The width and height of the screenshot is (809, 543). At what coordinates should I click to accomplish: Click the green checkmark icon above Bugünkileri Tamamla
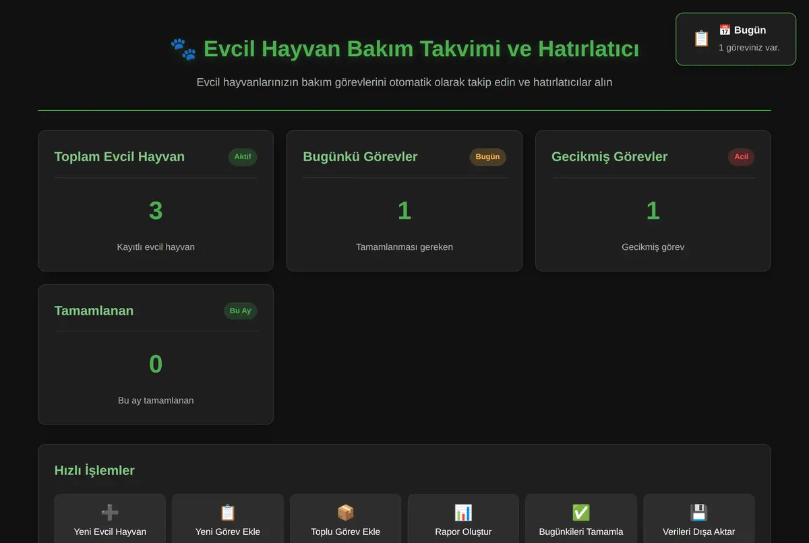[x=581, y=513]
